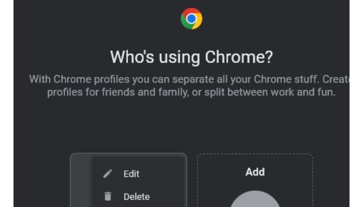Click the blue center of Chrome logo
The image size is (363, 207).
tap(191, 19)
